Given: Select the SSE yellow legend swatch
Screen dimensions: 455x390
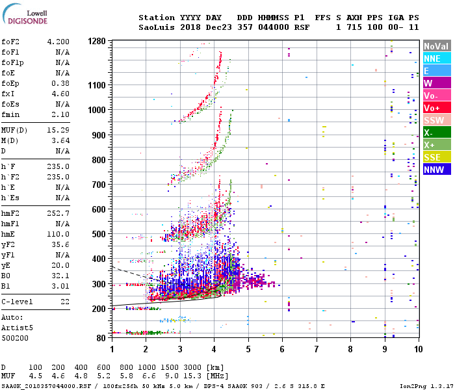Looking at the screenshot, I should pyautogui.click(x=437, y=157).
